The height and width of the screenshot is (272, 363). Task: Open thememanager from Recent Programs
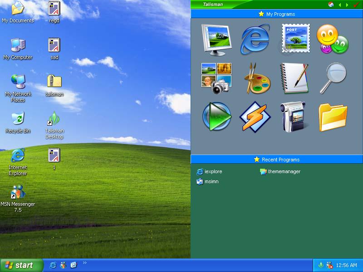(280, 172)
